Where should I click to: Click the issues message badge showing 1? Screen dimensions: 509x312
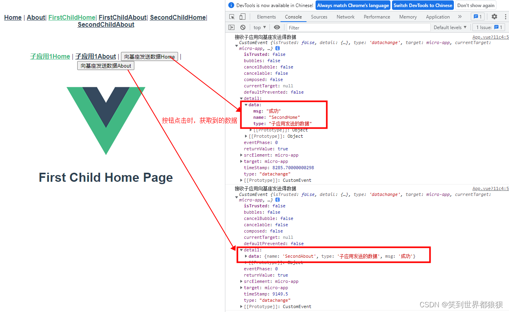477,17
